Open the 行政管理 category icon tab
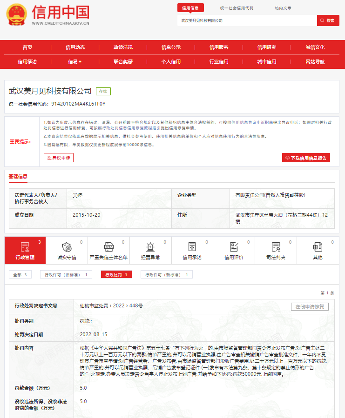 click(x=25, y=250)
